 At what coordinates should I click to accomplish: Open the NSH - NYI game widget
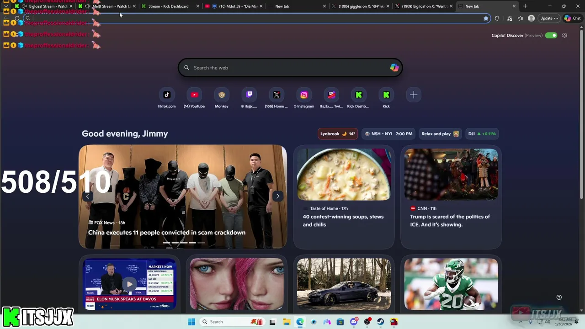[388, 134]
